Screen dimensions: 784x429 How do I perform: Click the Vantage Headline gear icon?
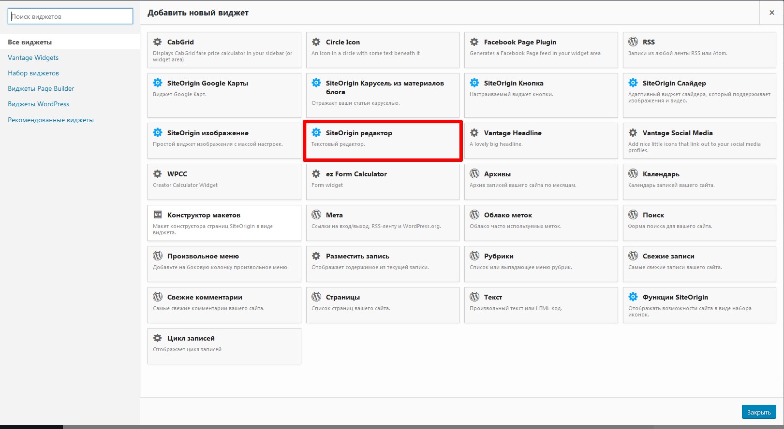coord(474,133)
